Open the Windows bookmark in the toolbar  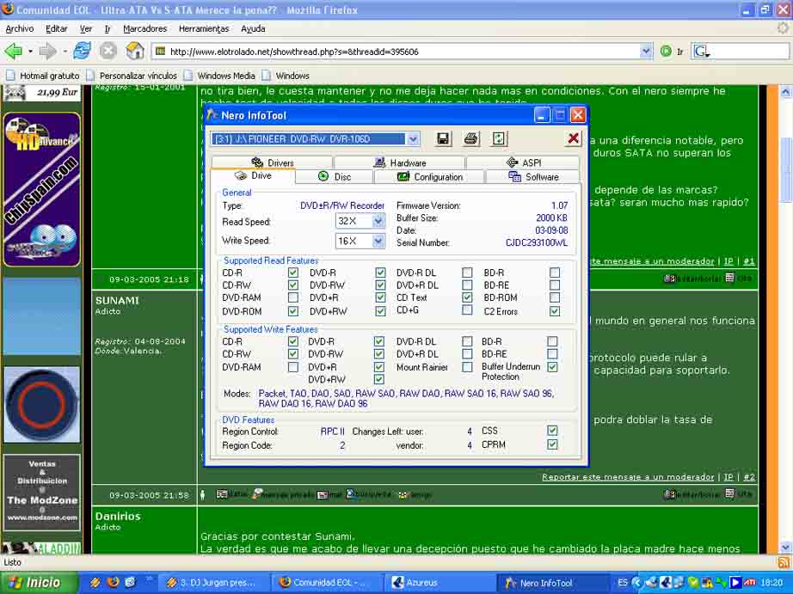(286, 76)
